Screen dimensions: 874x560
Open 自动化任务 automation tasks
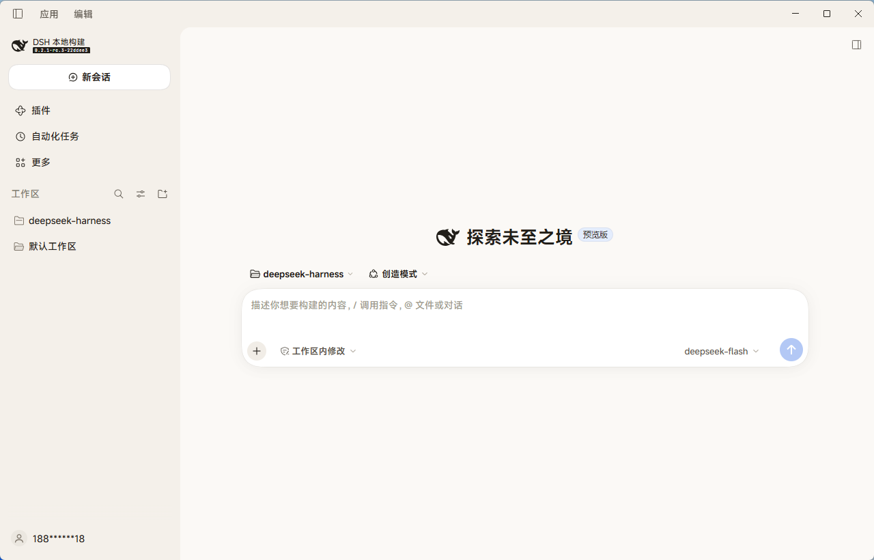tap(89, 137)
